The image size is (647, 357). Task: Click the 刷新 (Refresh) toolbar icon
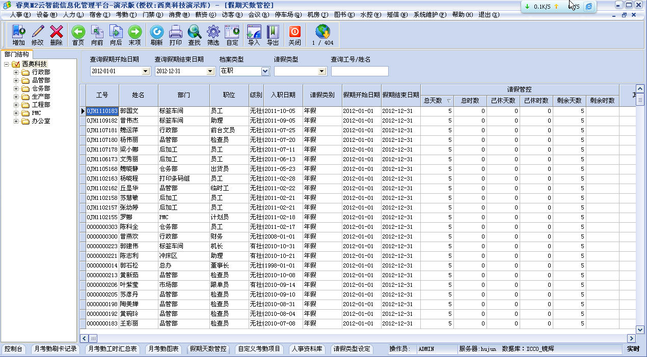click(156, 35)
